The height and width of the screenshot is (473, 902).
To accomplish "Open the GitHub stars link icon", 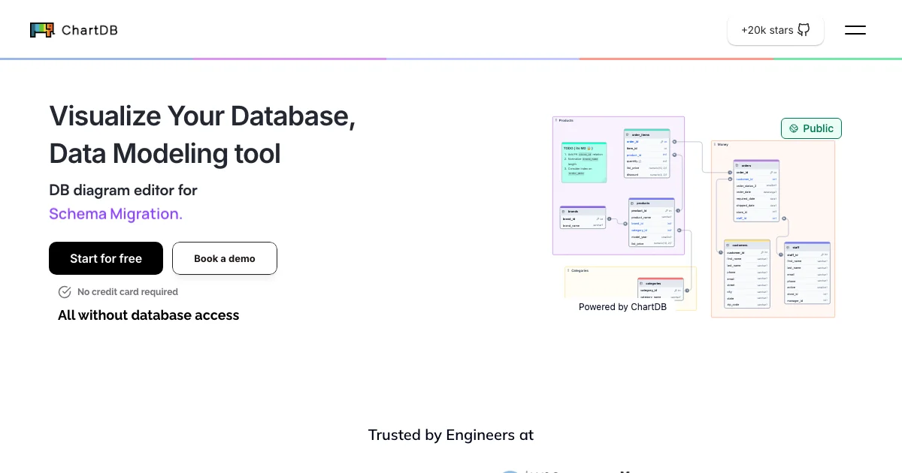I will tap(804, 30).
